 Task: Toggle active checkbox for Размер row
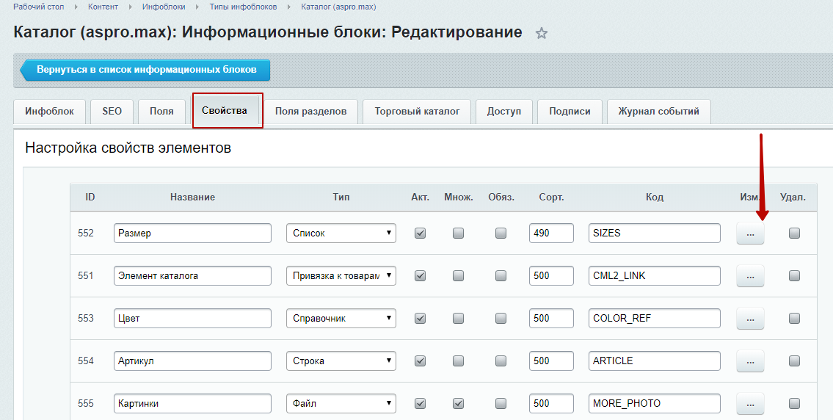tap(421, 233)
